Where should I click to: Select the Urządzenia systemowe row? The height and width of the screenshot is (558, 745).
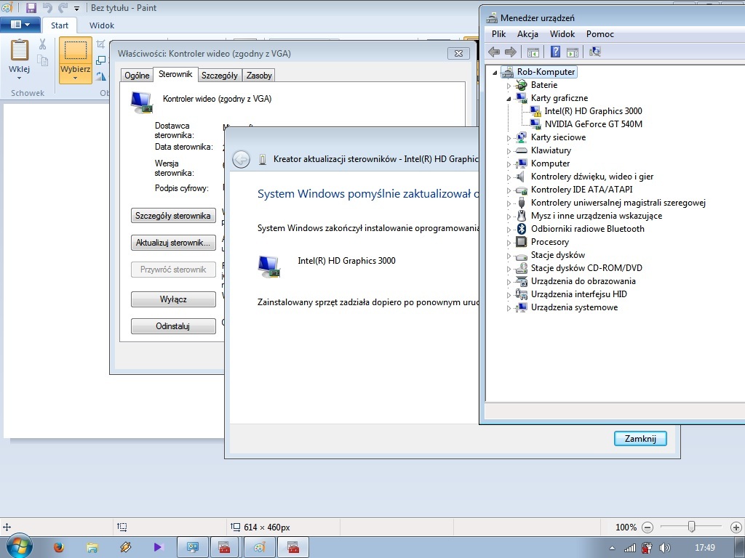click(574, 307)
